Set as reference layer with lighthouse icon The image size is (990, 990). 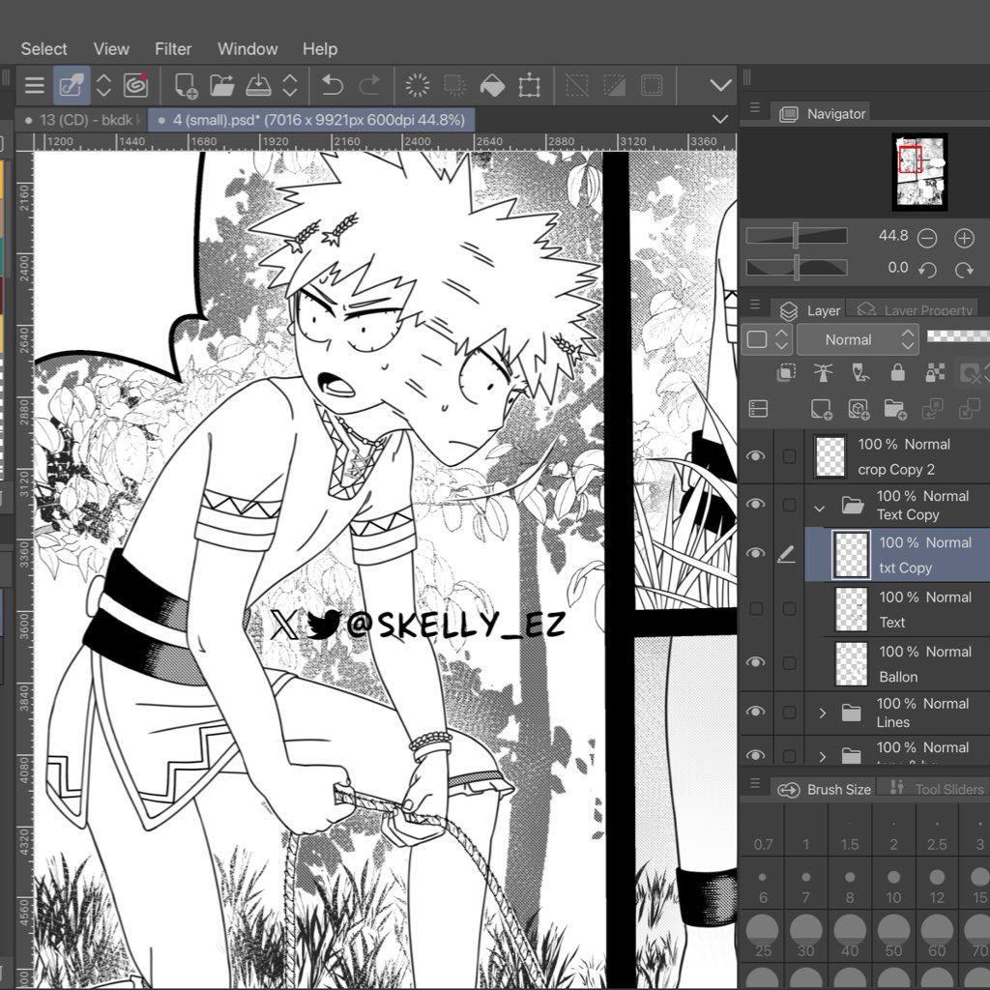(823, 373)
